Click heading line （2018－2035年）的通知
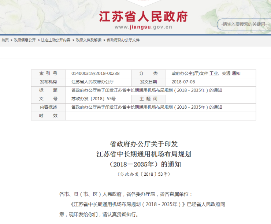 click(145, 164)
